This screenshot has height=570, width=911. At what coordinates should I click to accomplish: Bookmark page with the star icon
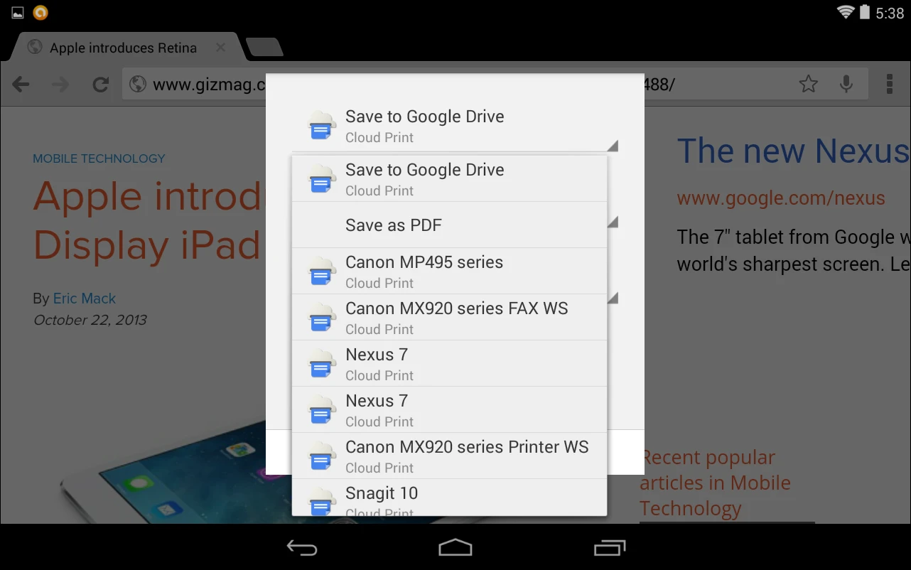(x=808, y=85)
